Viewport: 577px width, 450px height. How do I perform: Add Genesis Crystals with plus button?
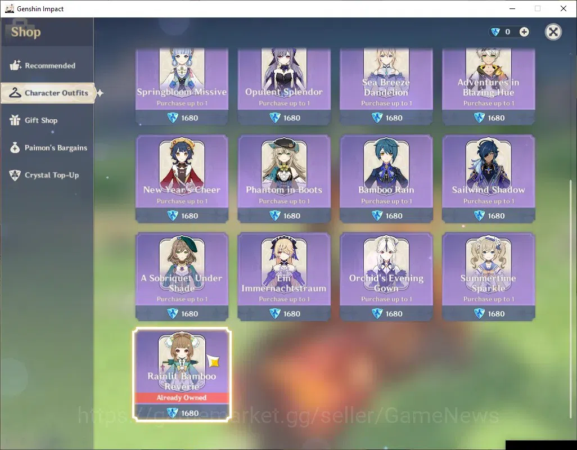coord(524,32)
